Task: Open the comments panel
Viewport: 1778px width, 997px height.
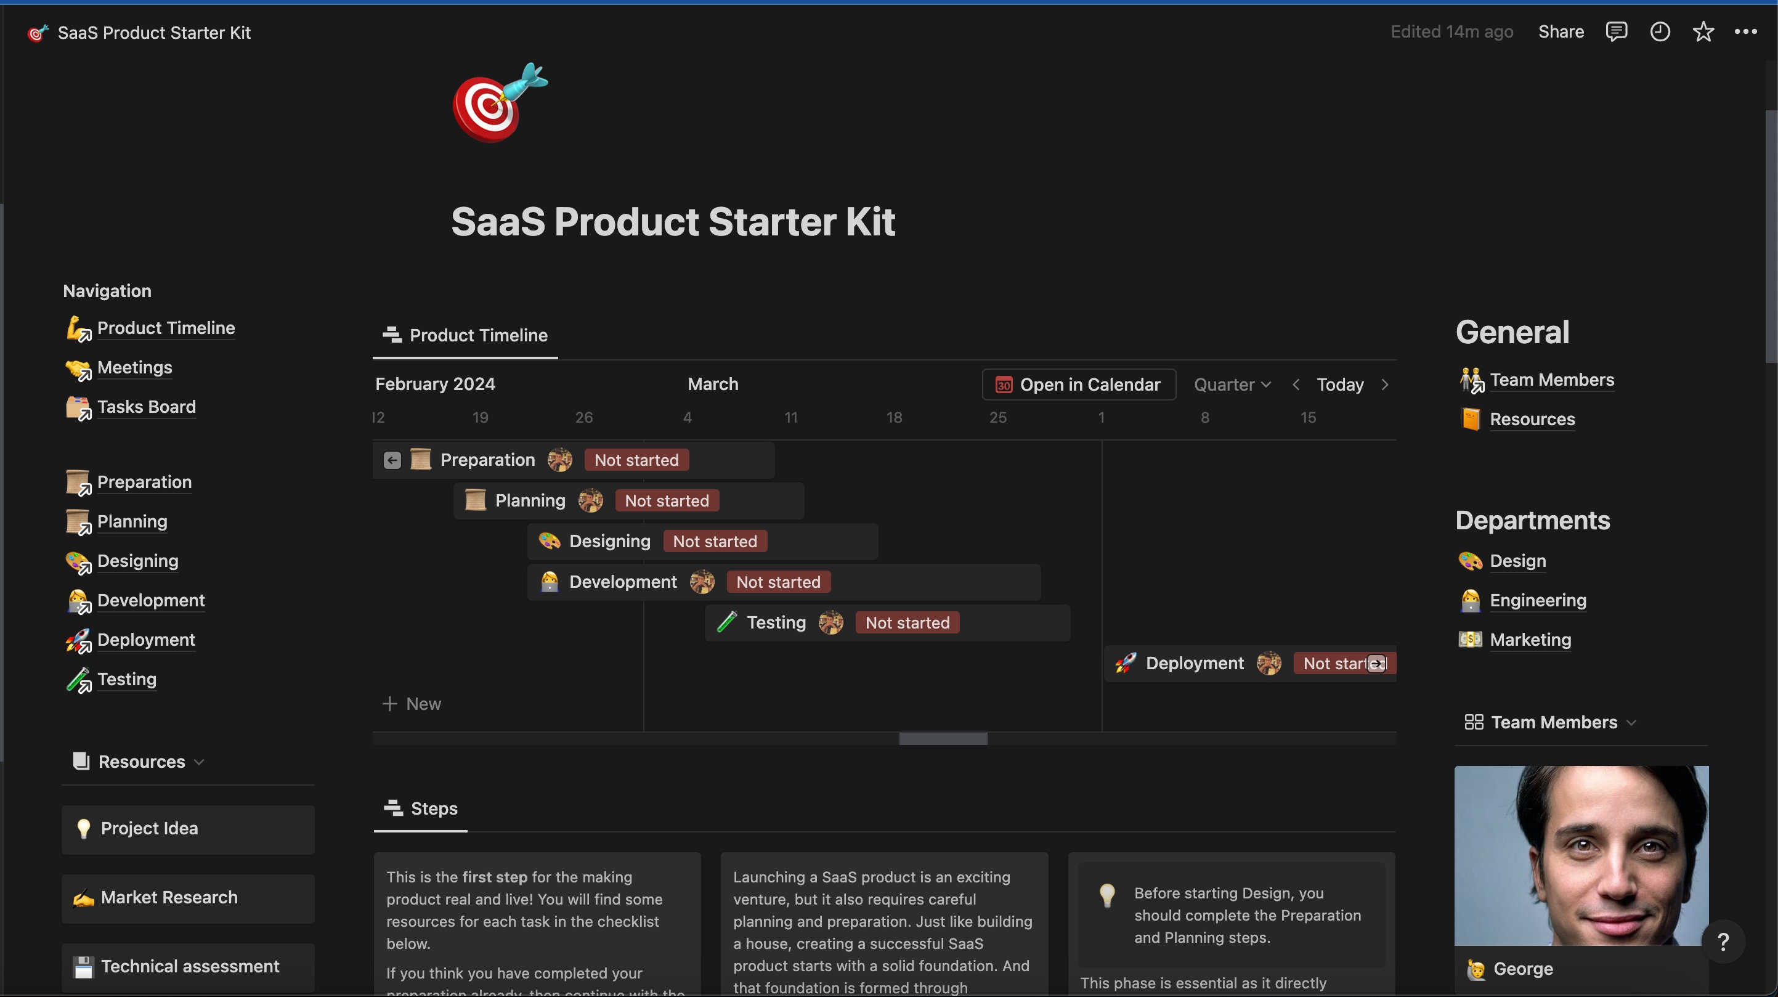Action: click(x=1617, y=32)
